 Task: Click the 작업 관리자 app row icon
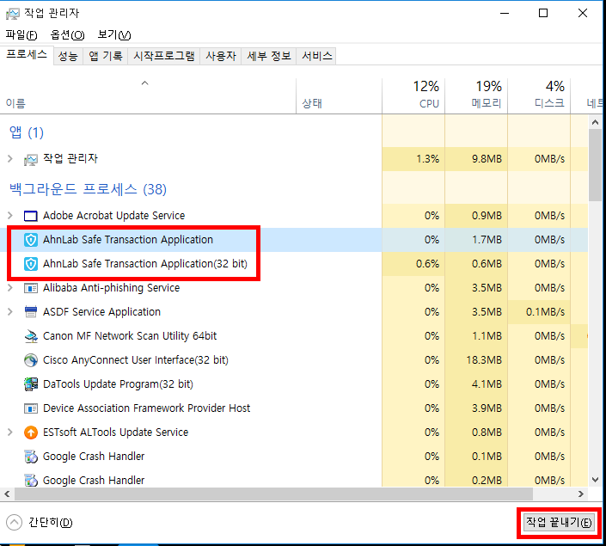(31, 159)
